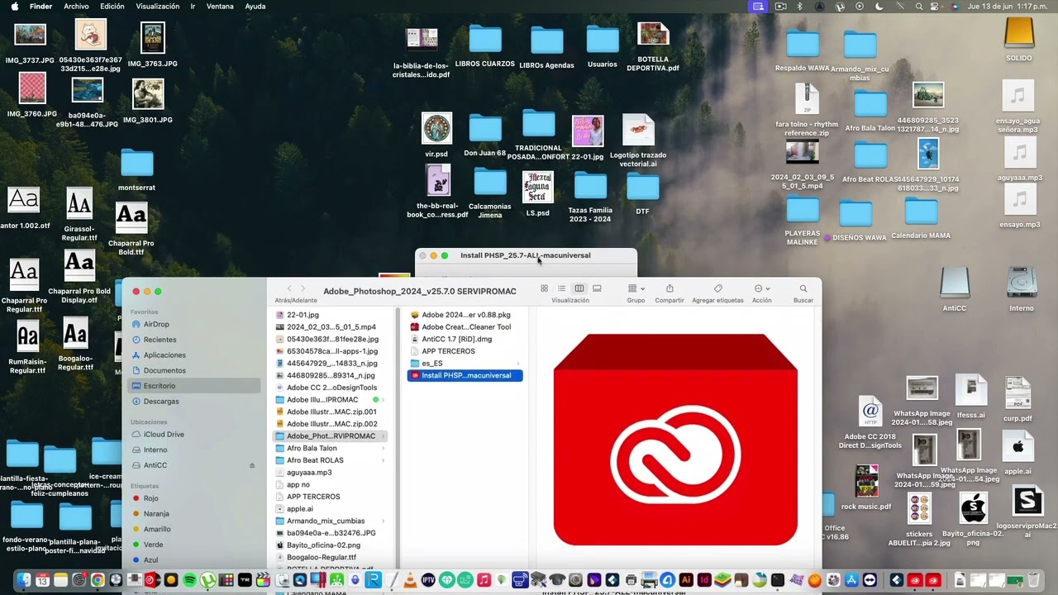1058x595 pixels.
Task: Select Adobe Creat...Cleaner Tool file
Action: coord(465,327)
